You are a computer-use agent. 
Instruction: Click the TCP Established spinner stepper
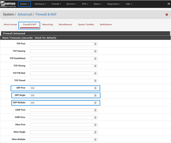click(95, 59)
